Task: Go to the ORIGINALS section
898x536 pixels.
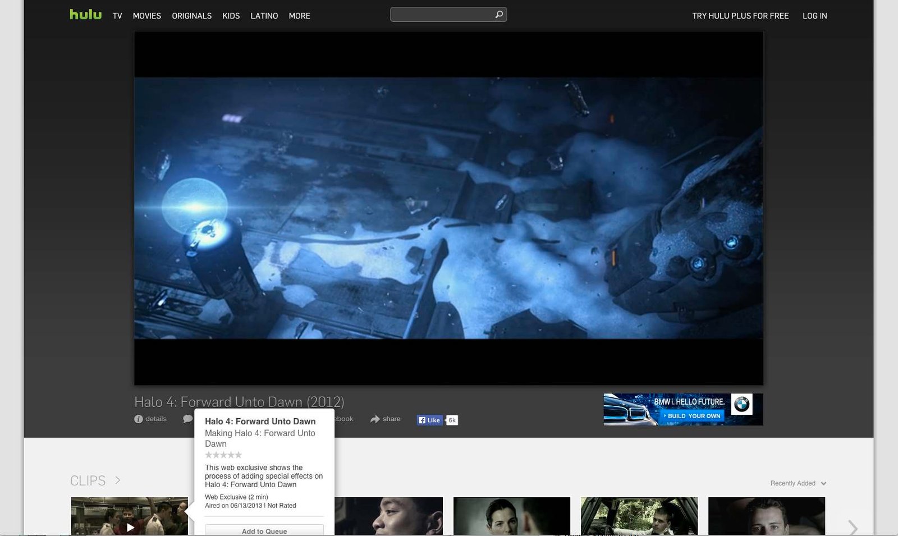Action: pos(192,16)
